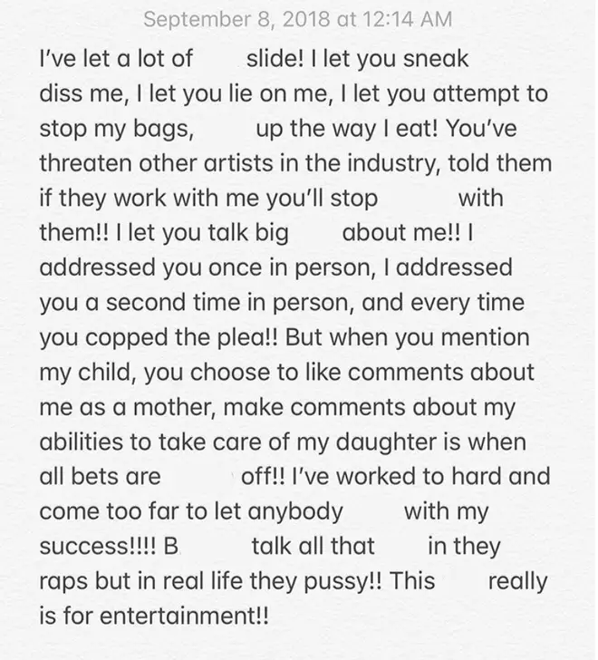The image size is (598, 660).
Task: Click the word "really" near the end
Action: pos(517,582)
